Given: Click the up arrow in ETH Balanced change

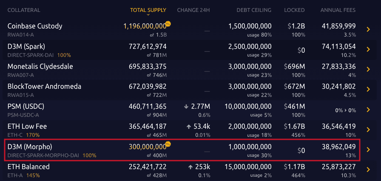Looking at the screenshot, I should click(x=190, y=167).
